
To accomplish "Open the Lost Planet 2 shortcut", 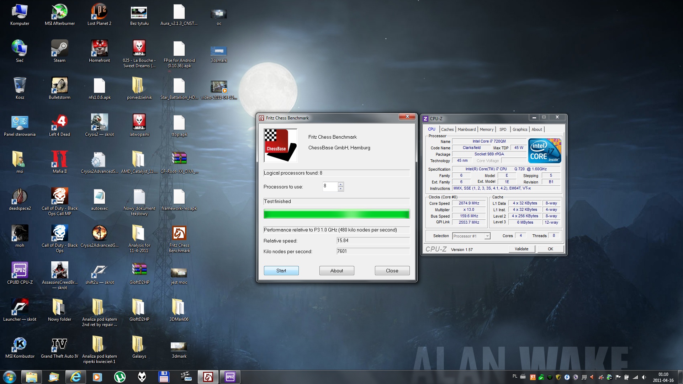I will click(99, 15).
